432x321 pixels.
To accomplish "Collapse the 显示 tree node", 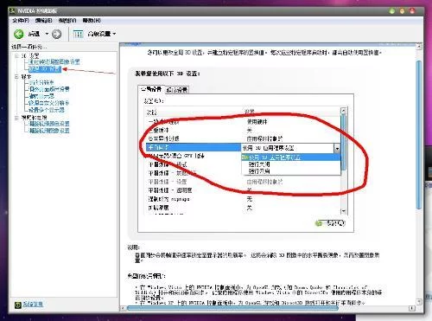I will point(16,77).
